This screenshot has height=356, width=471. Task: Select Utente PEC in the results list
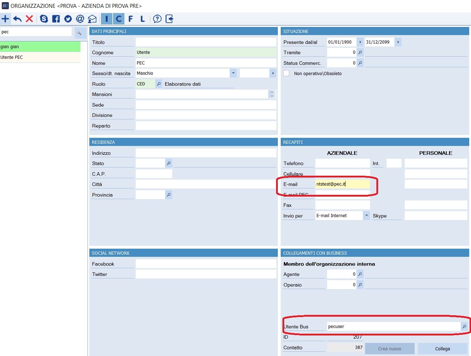pyautogui.click(x=40, y=57)
